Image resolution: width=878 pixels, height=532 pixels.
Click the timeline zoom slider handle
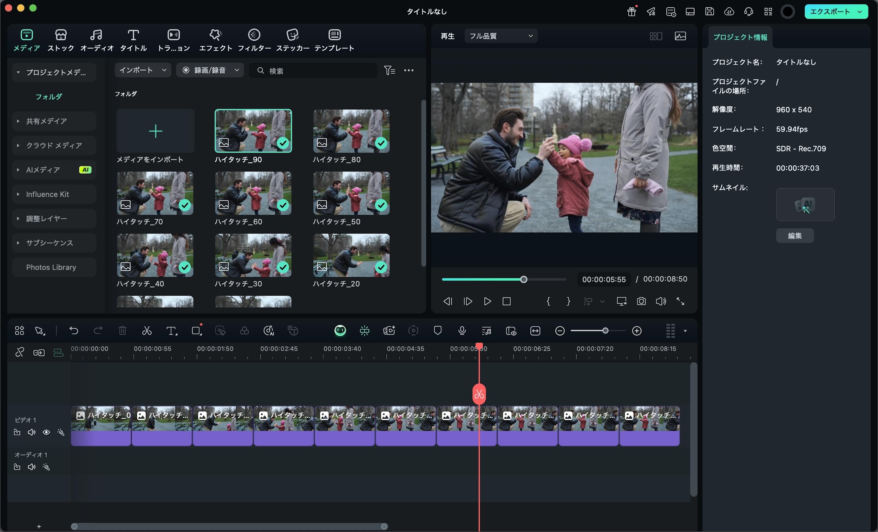[x=605, y=331]
